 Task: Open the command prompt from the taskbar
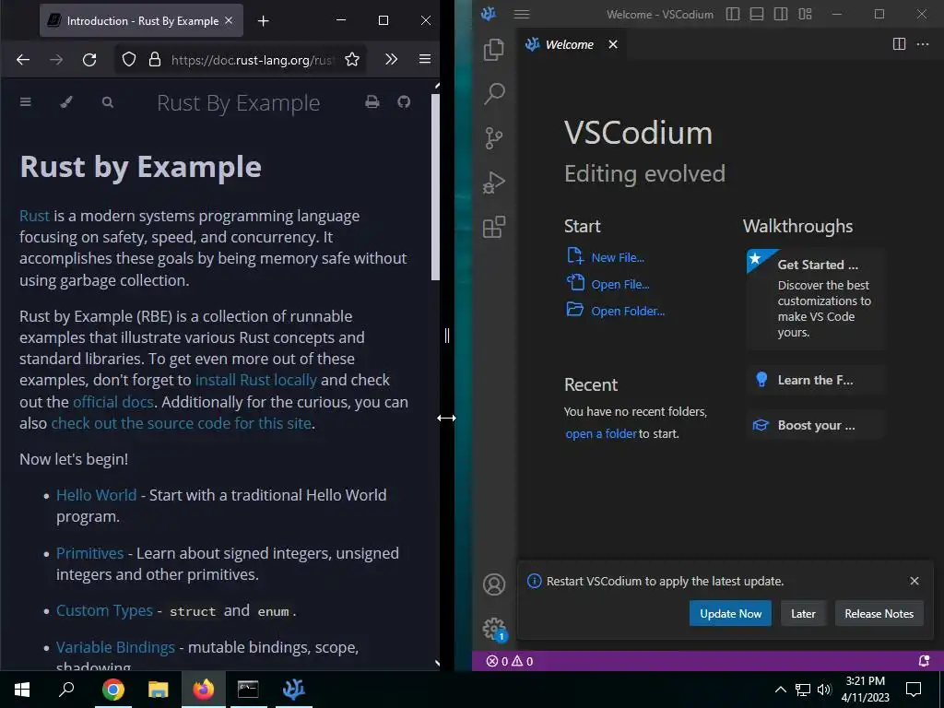(x=248, y=690)
